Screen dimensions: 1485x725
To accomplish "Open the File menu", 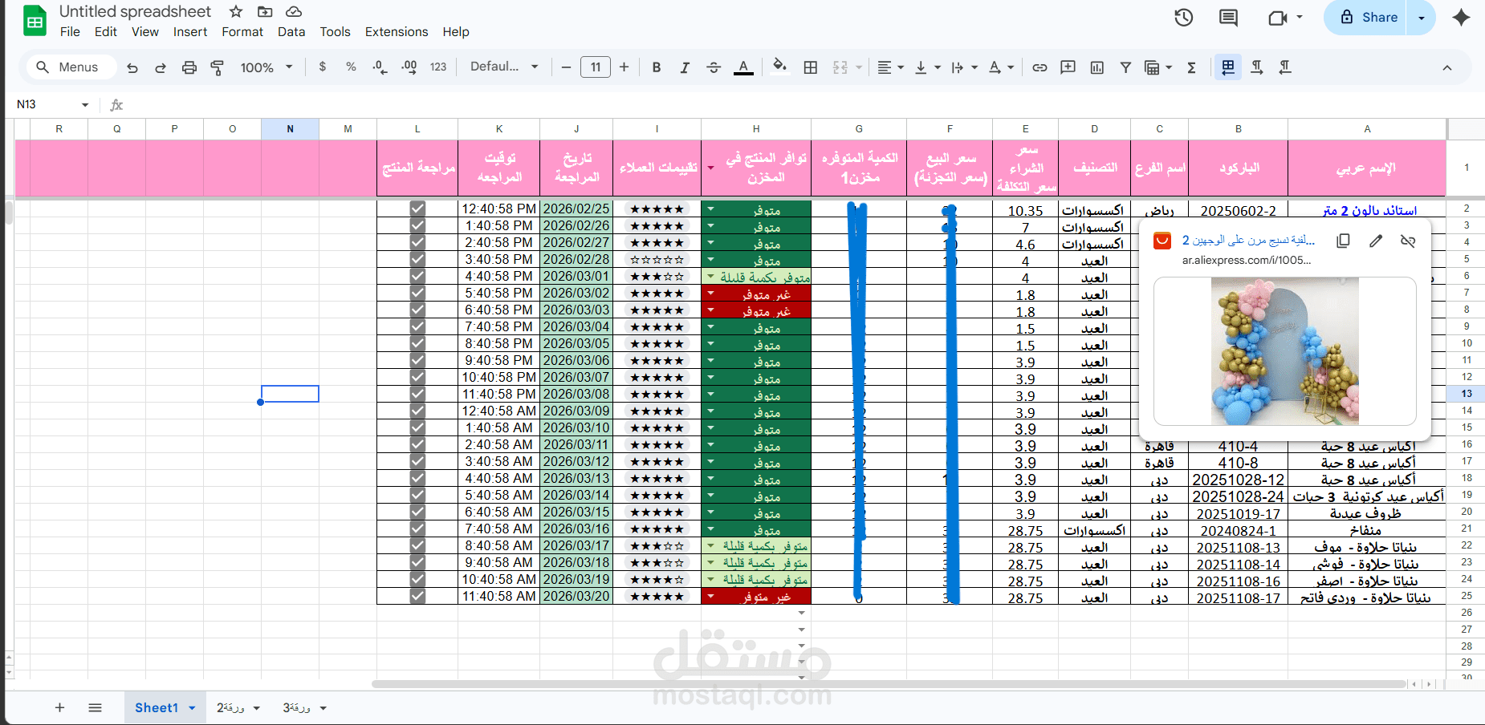I will [x=70, y=32].
